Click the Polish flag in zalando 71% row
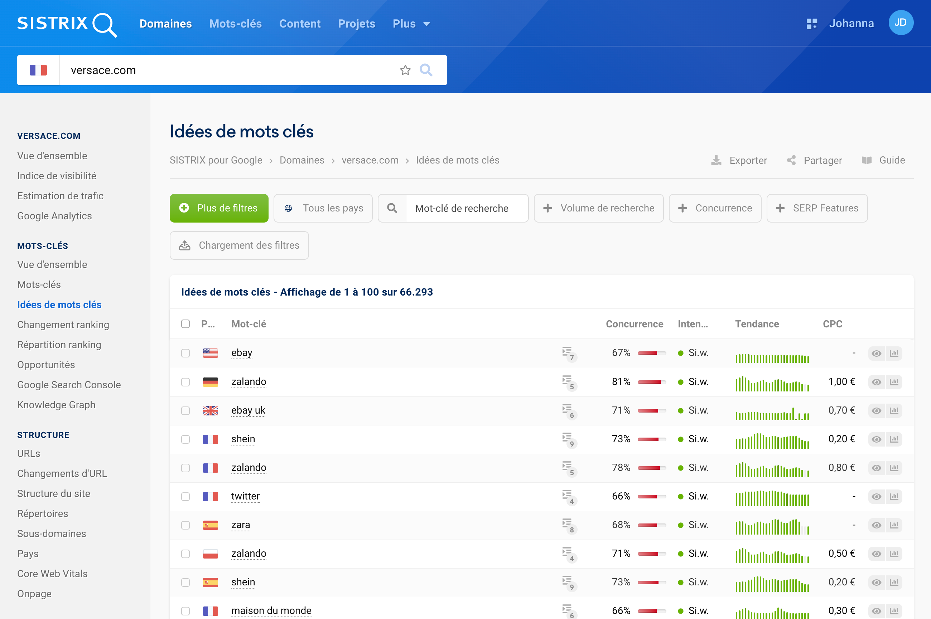The width and height of the screenshot is (931, 619). pos(211,554)
